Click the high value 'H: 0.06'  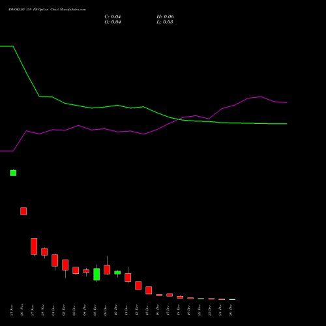click(x=165, y=17)
